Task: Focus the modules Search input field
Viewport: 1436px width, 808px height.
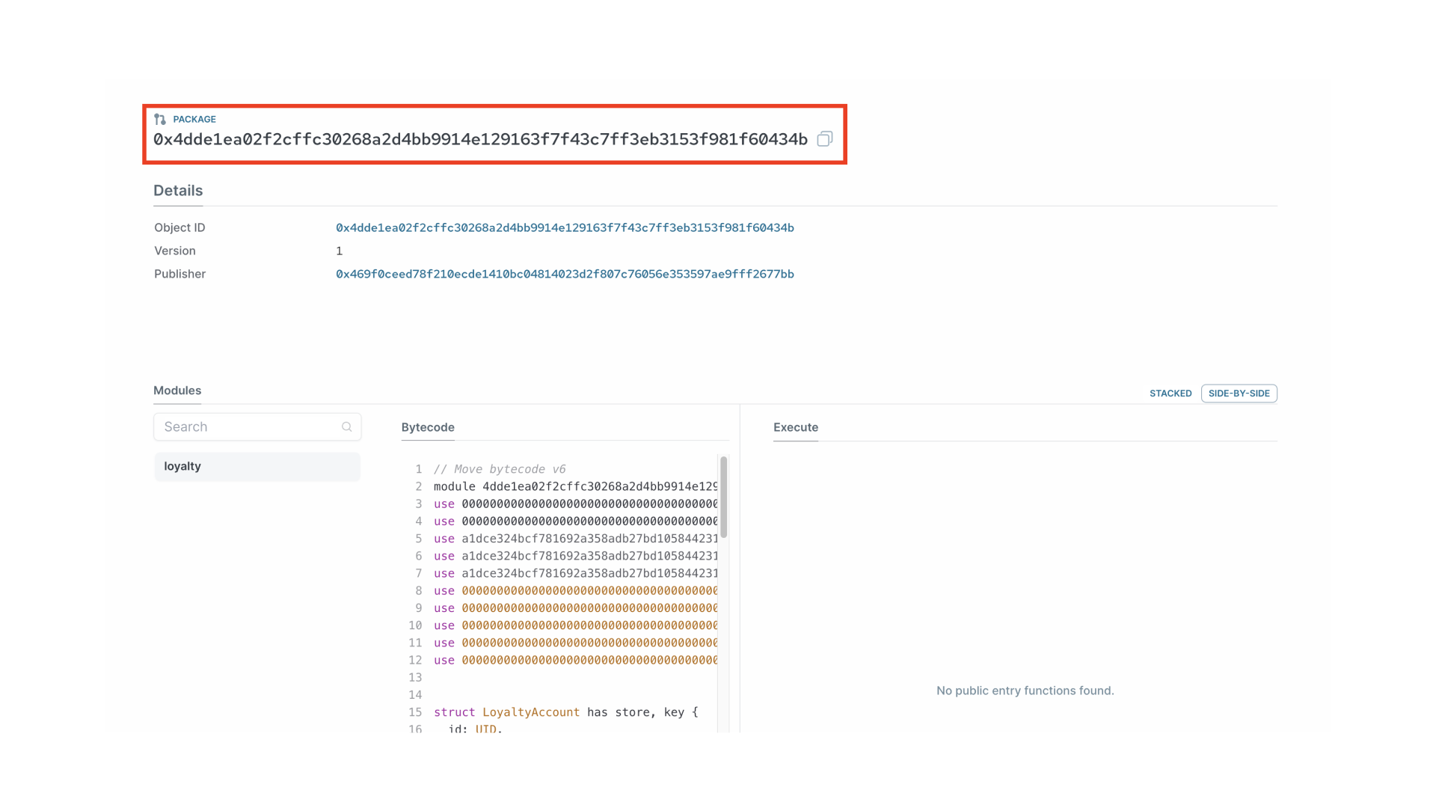Action: click(257, 427)
